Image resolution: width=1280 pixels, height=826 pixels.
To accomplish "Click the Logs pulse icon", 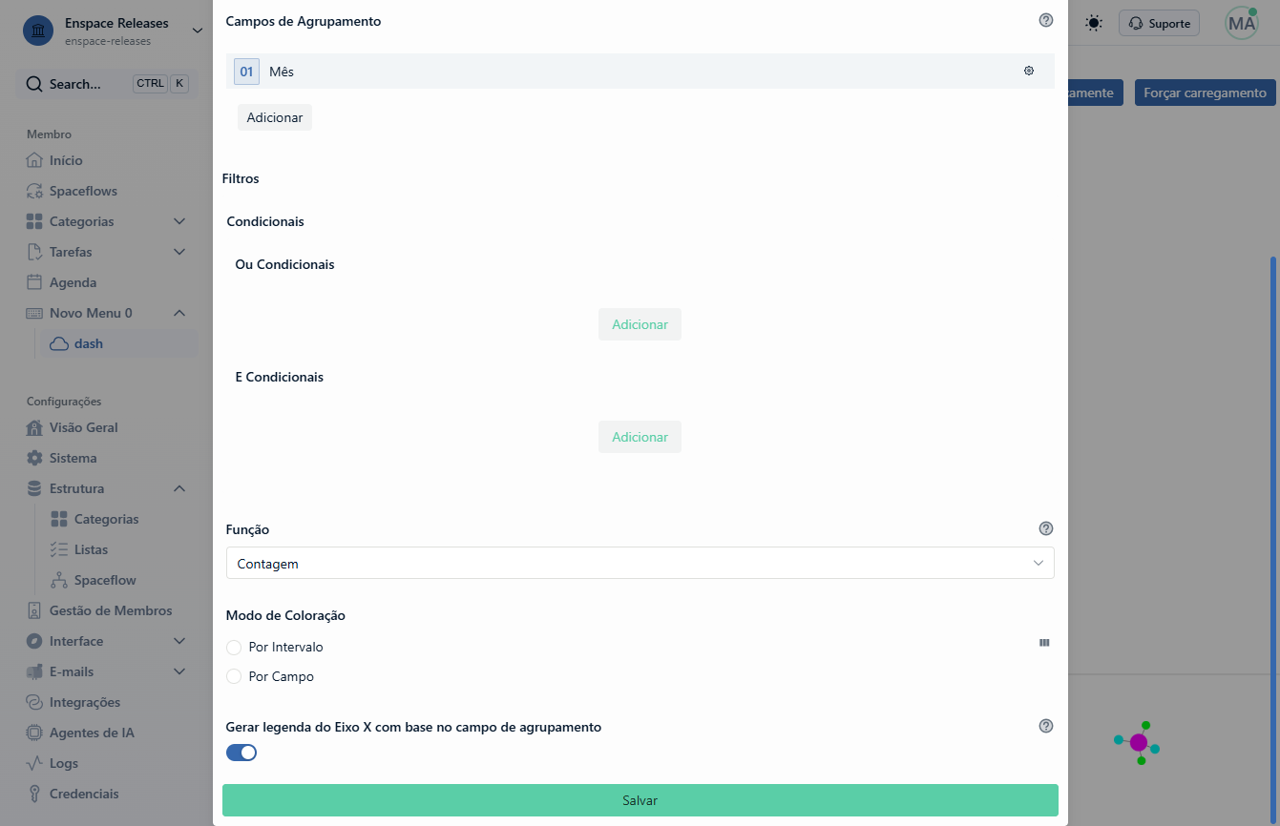I will 34,763.
